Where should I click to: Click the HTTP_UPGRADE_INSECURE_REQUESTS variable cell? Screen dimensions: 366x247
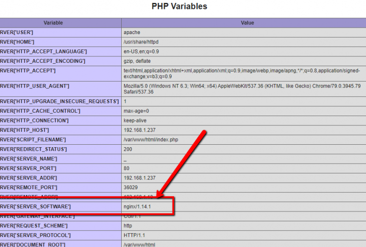pyautogui.click(x=59, y=101)
